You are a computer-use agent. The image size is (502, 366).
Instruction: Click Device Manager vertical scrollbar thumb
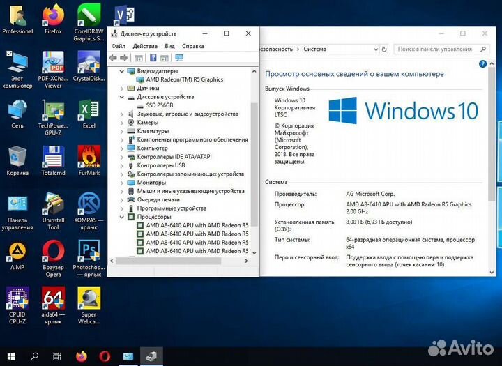point(254,165)
